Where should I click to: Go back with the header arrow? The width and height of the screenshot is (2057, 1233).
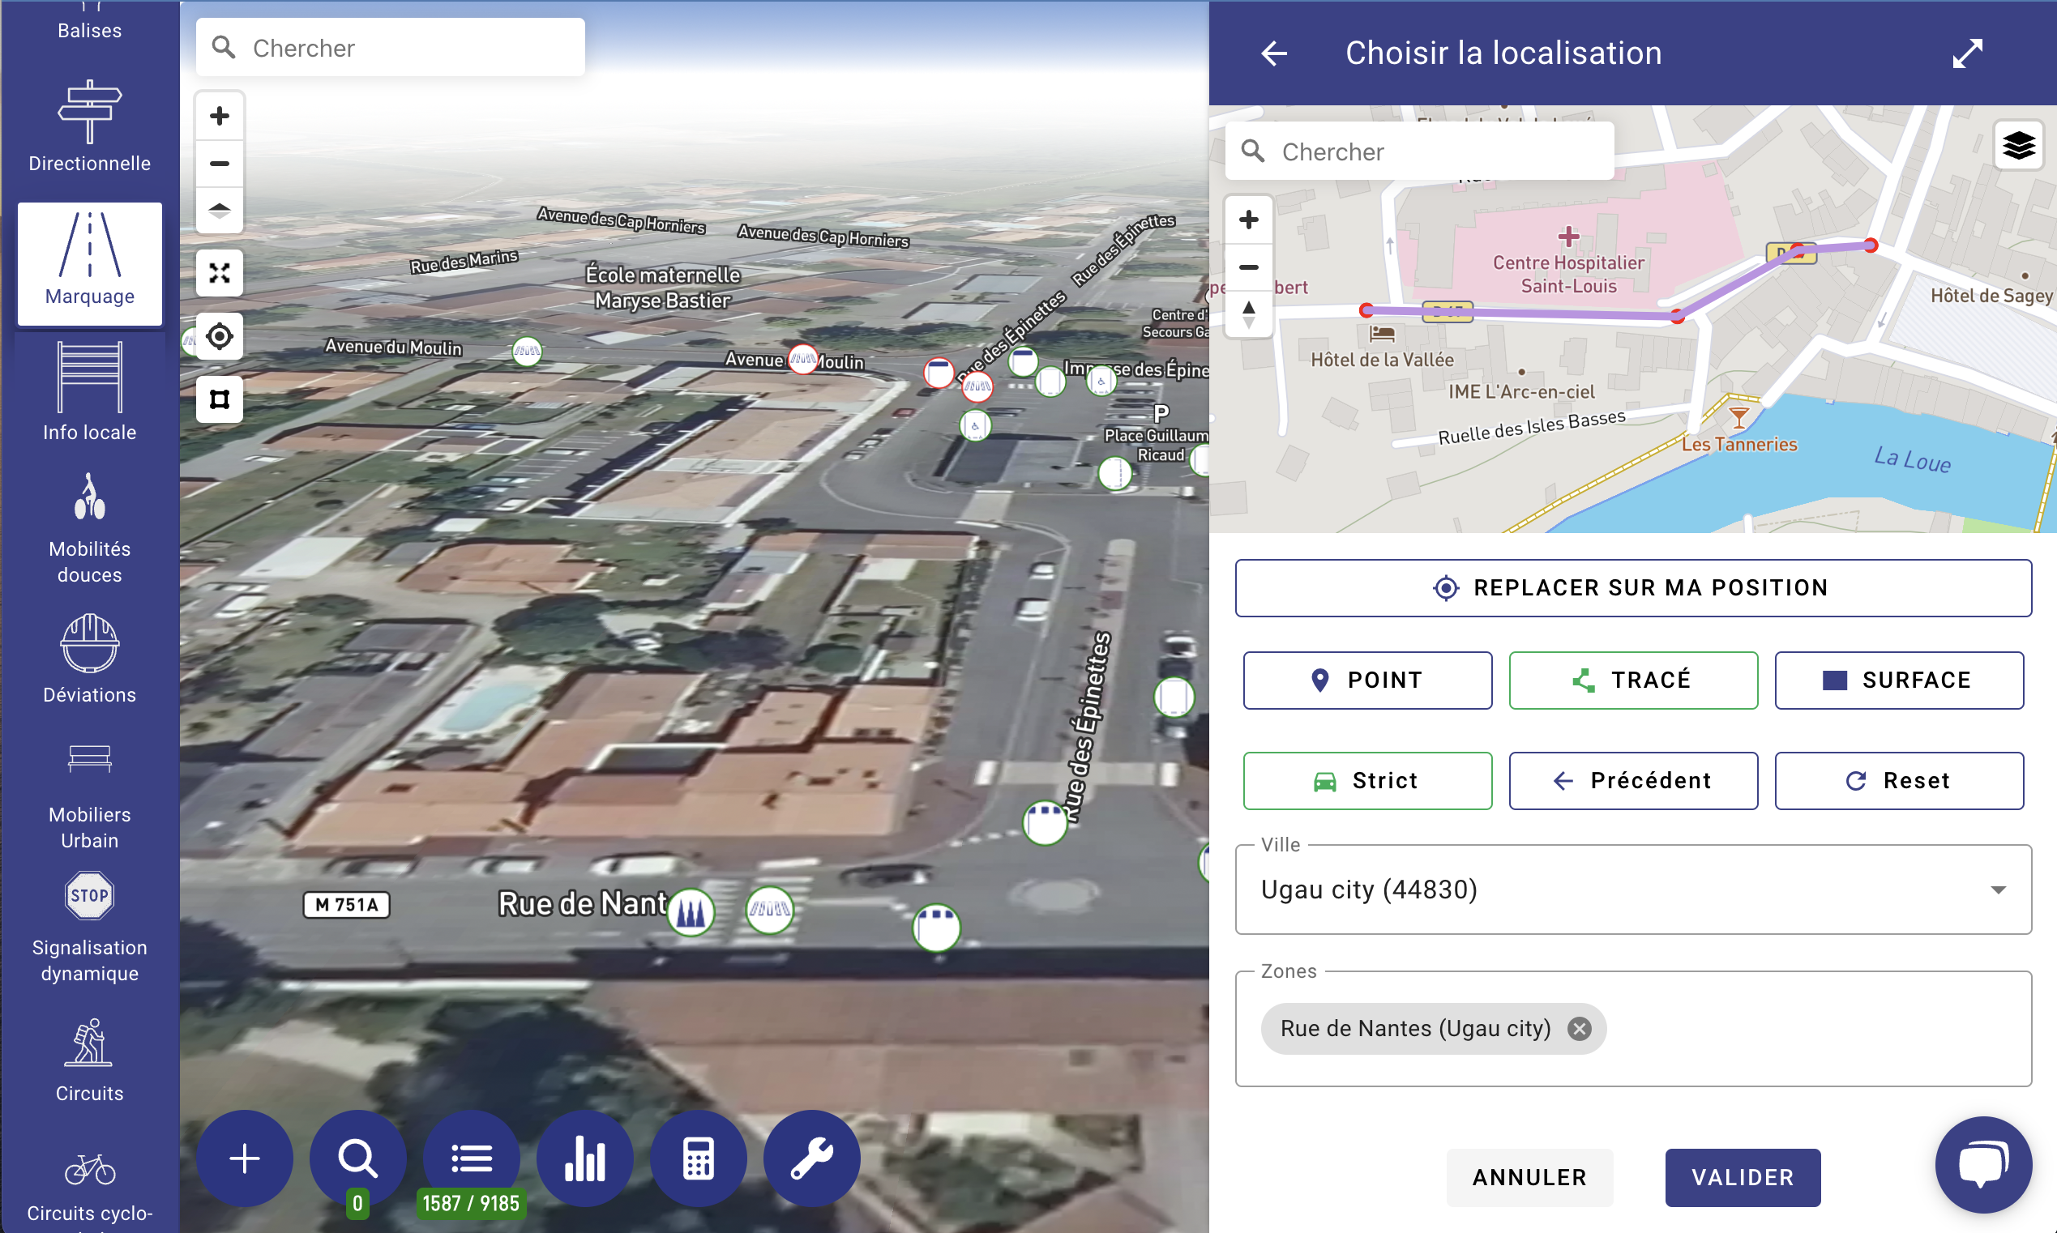(x=1273, y=53)
